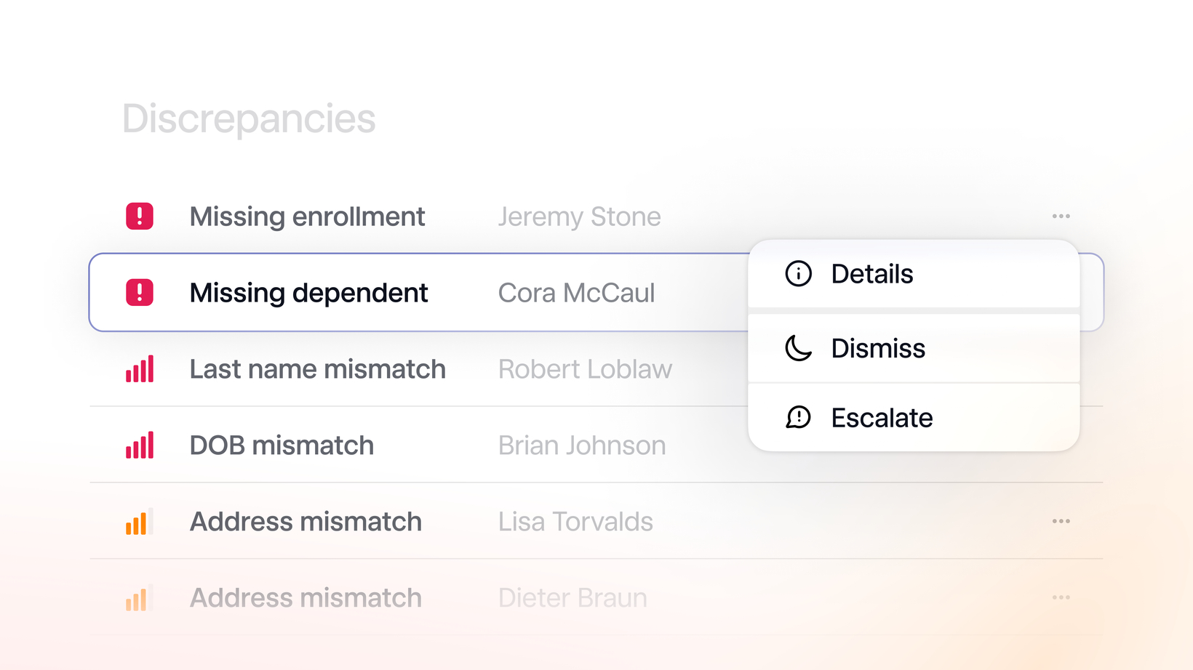Click the name Robert Loblaw

(585, 369)
